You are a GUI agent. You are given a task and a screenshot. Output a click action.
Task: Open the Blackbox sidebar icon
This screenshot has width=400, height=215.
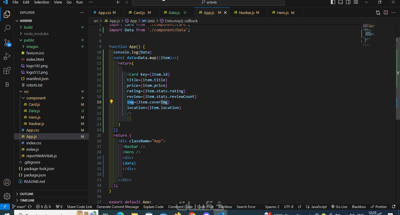coord(7,84)
